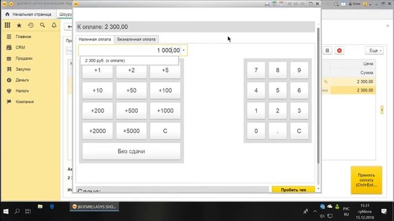
Task: Launch Edge browser from the taskbar
Action: (x=52, y=207)
